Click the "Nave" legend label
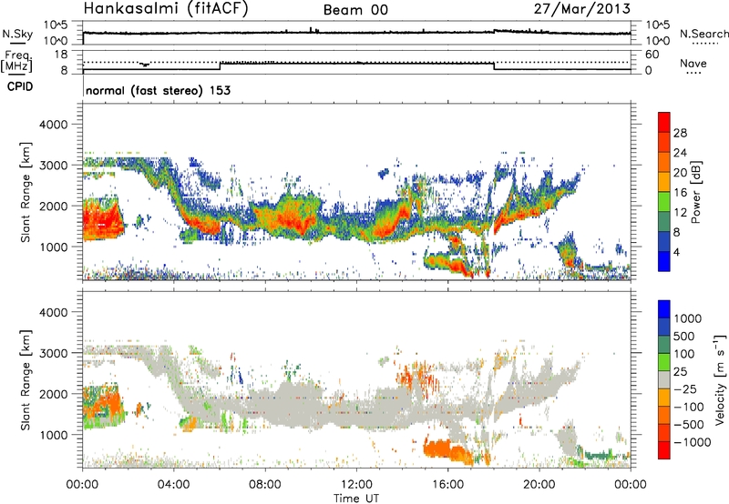Viewport: 729px width, 504px height. pyautogui.click(x=693, y=63)
